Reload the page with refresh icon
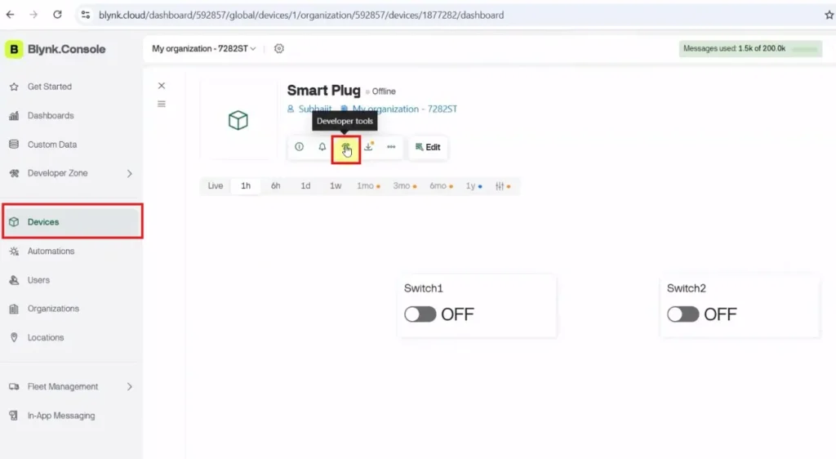The height and width of the screenshot is (459, 836). pos(58,15)
